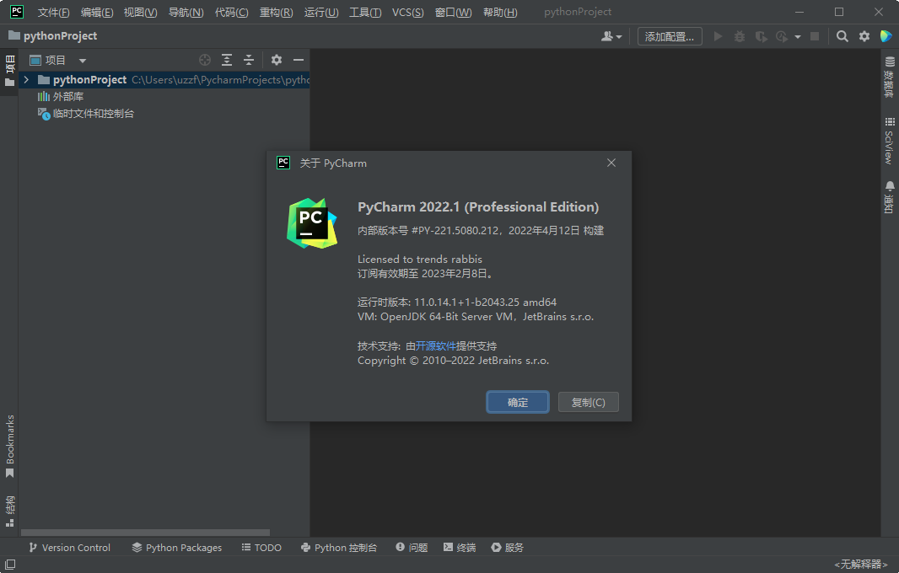Click the <无解释器> status bar widget
The width and height of the screenshot is (899, 573).
(x=860, y=565)
